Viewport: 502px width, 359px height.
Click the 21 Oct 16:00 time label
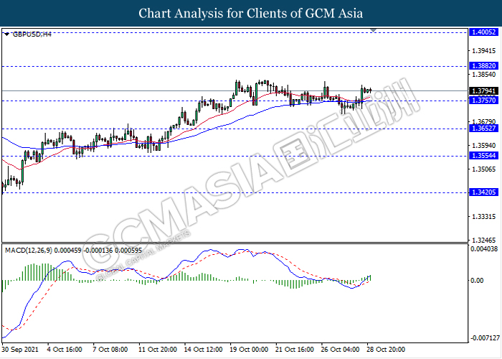click(x=295, y=350)
